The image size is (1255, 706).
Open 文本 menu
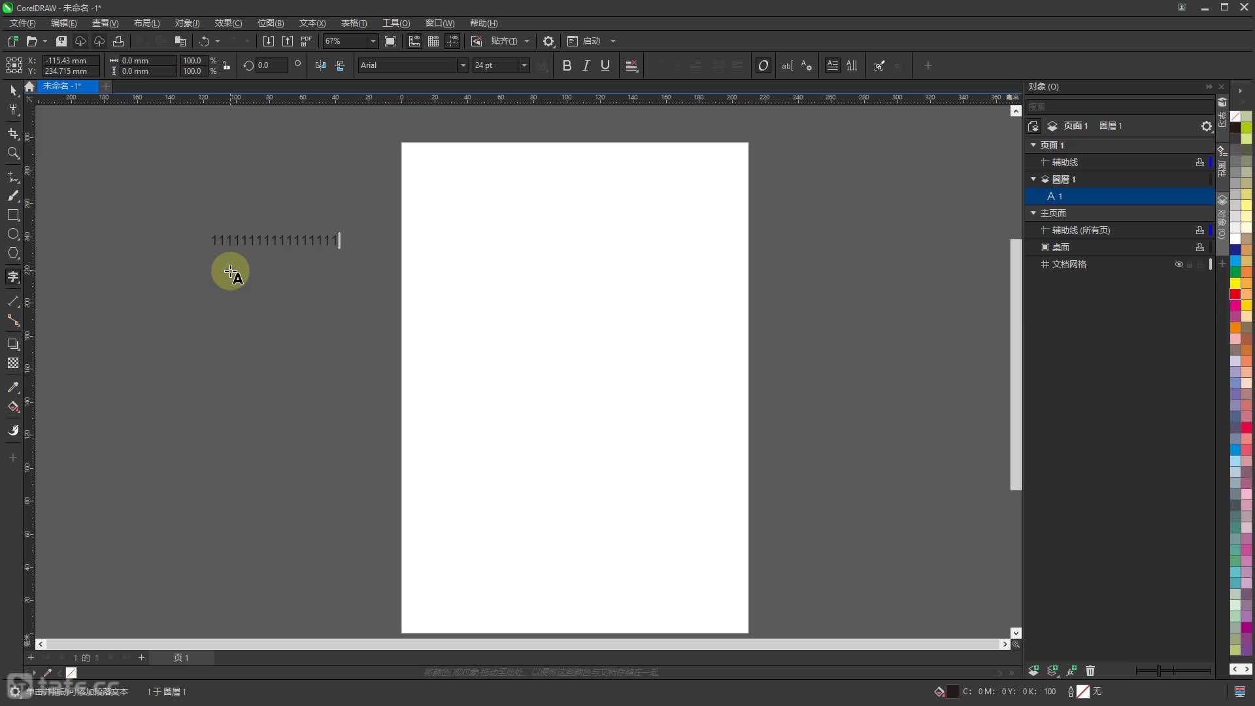click(x=312, y=23)
